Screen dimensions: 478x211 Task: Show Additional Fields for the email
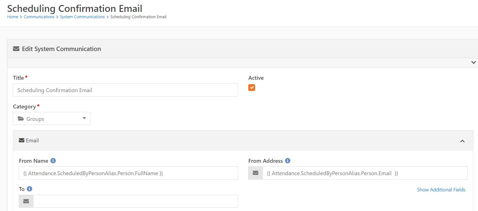coord(441,189)
